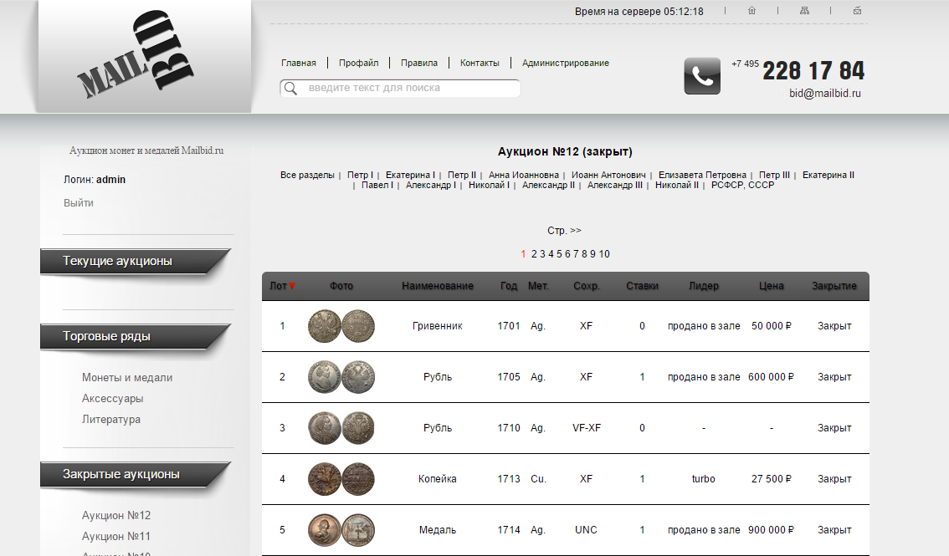Click the bid@mailbid.ru email link
This screenshot has height=556, width=949.
[825, 93]
